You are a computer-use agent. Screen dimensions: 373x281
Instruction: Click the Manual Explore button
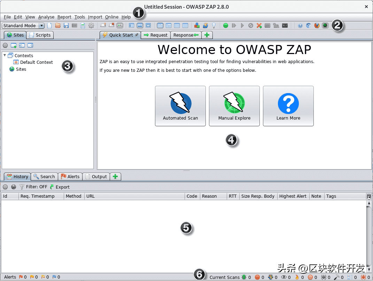[x=234, y=106]
